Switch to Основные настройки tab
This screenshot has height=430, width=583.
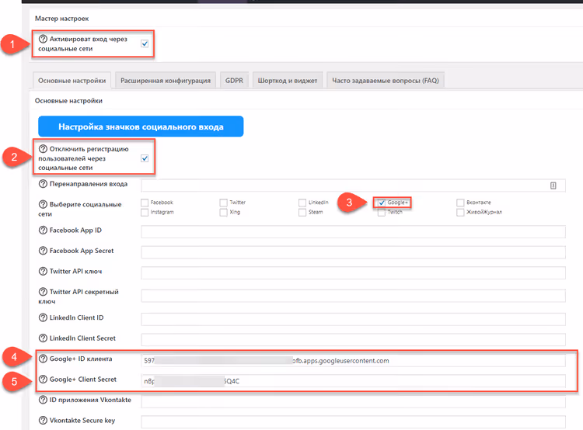[72, 81]
